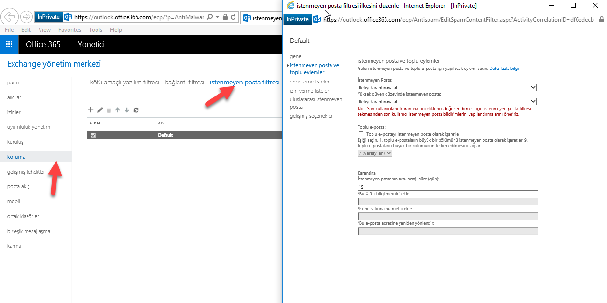Image resolution: width=607 pixels, height=303 pixels.
Task: Check 'Toplu e-postayı istenmeyen posta olarak işaretle'
Action: (x=361, y=134)
